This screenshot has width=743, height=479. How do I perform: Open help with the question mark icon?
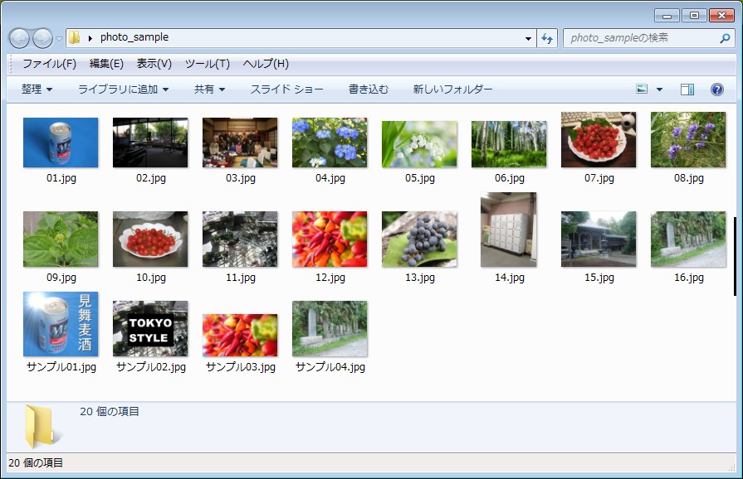(717, 90)
